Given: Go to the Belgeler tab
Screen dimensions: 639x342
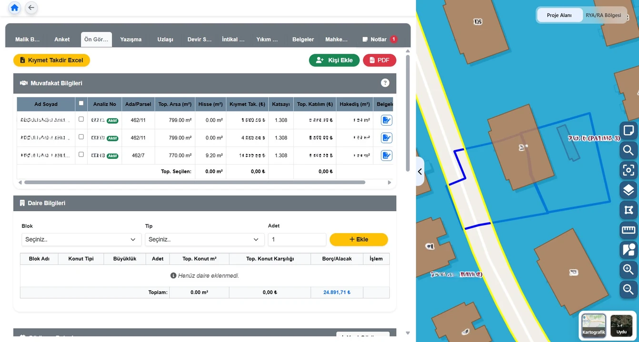Looking at the screenshot, I should coord(303,39).
